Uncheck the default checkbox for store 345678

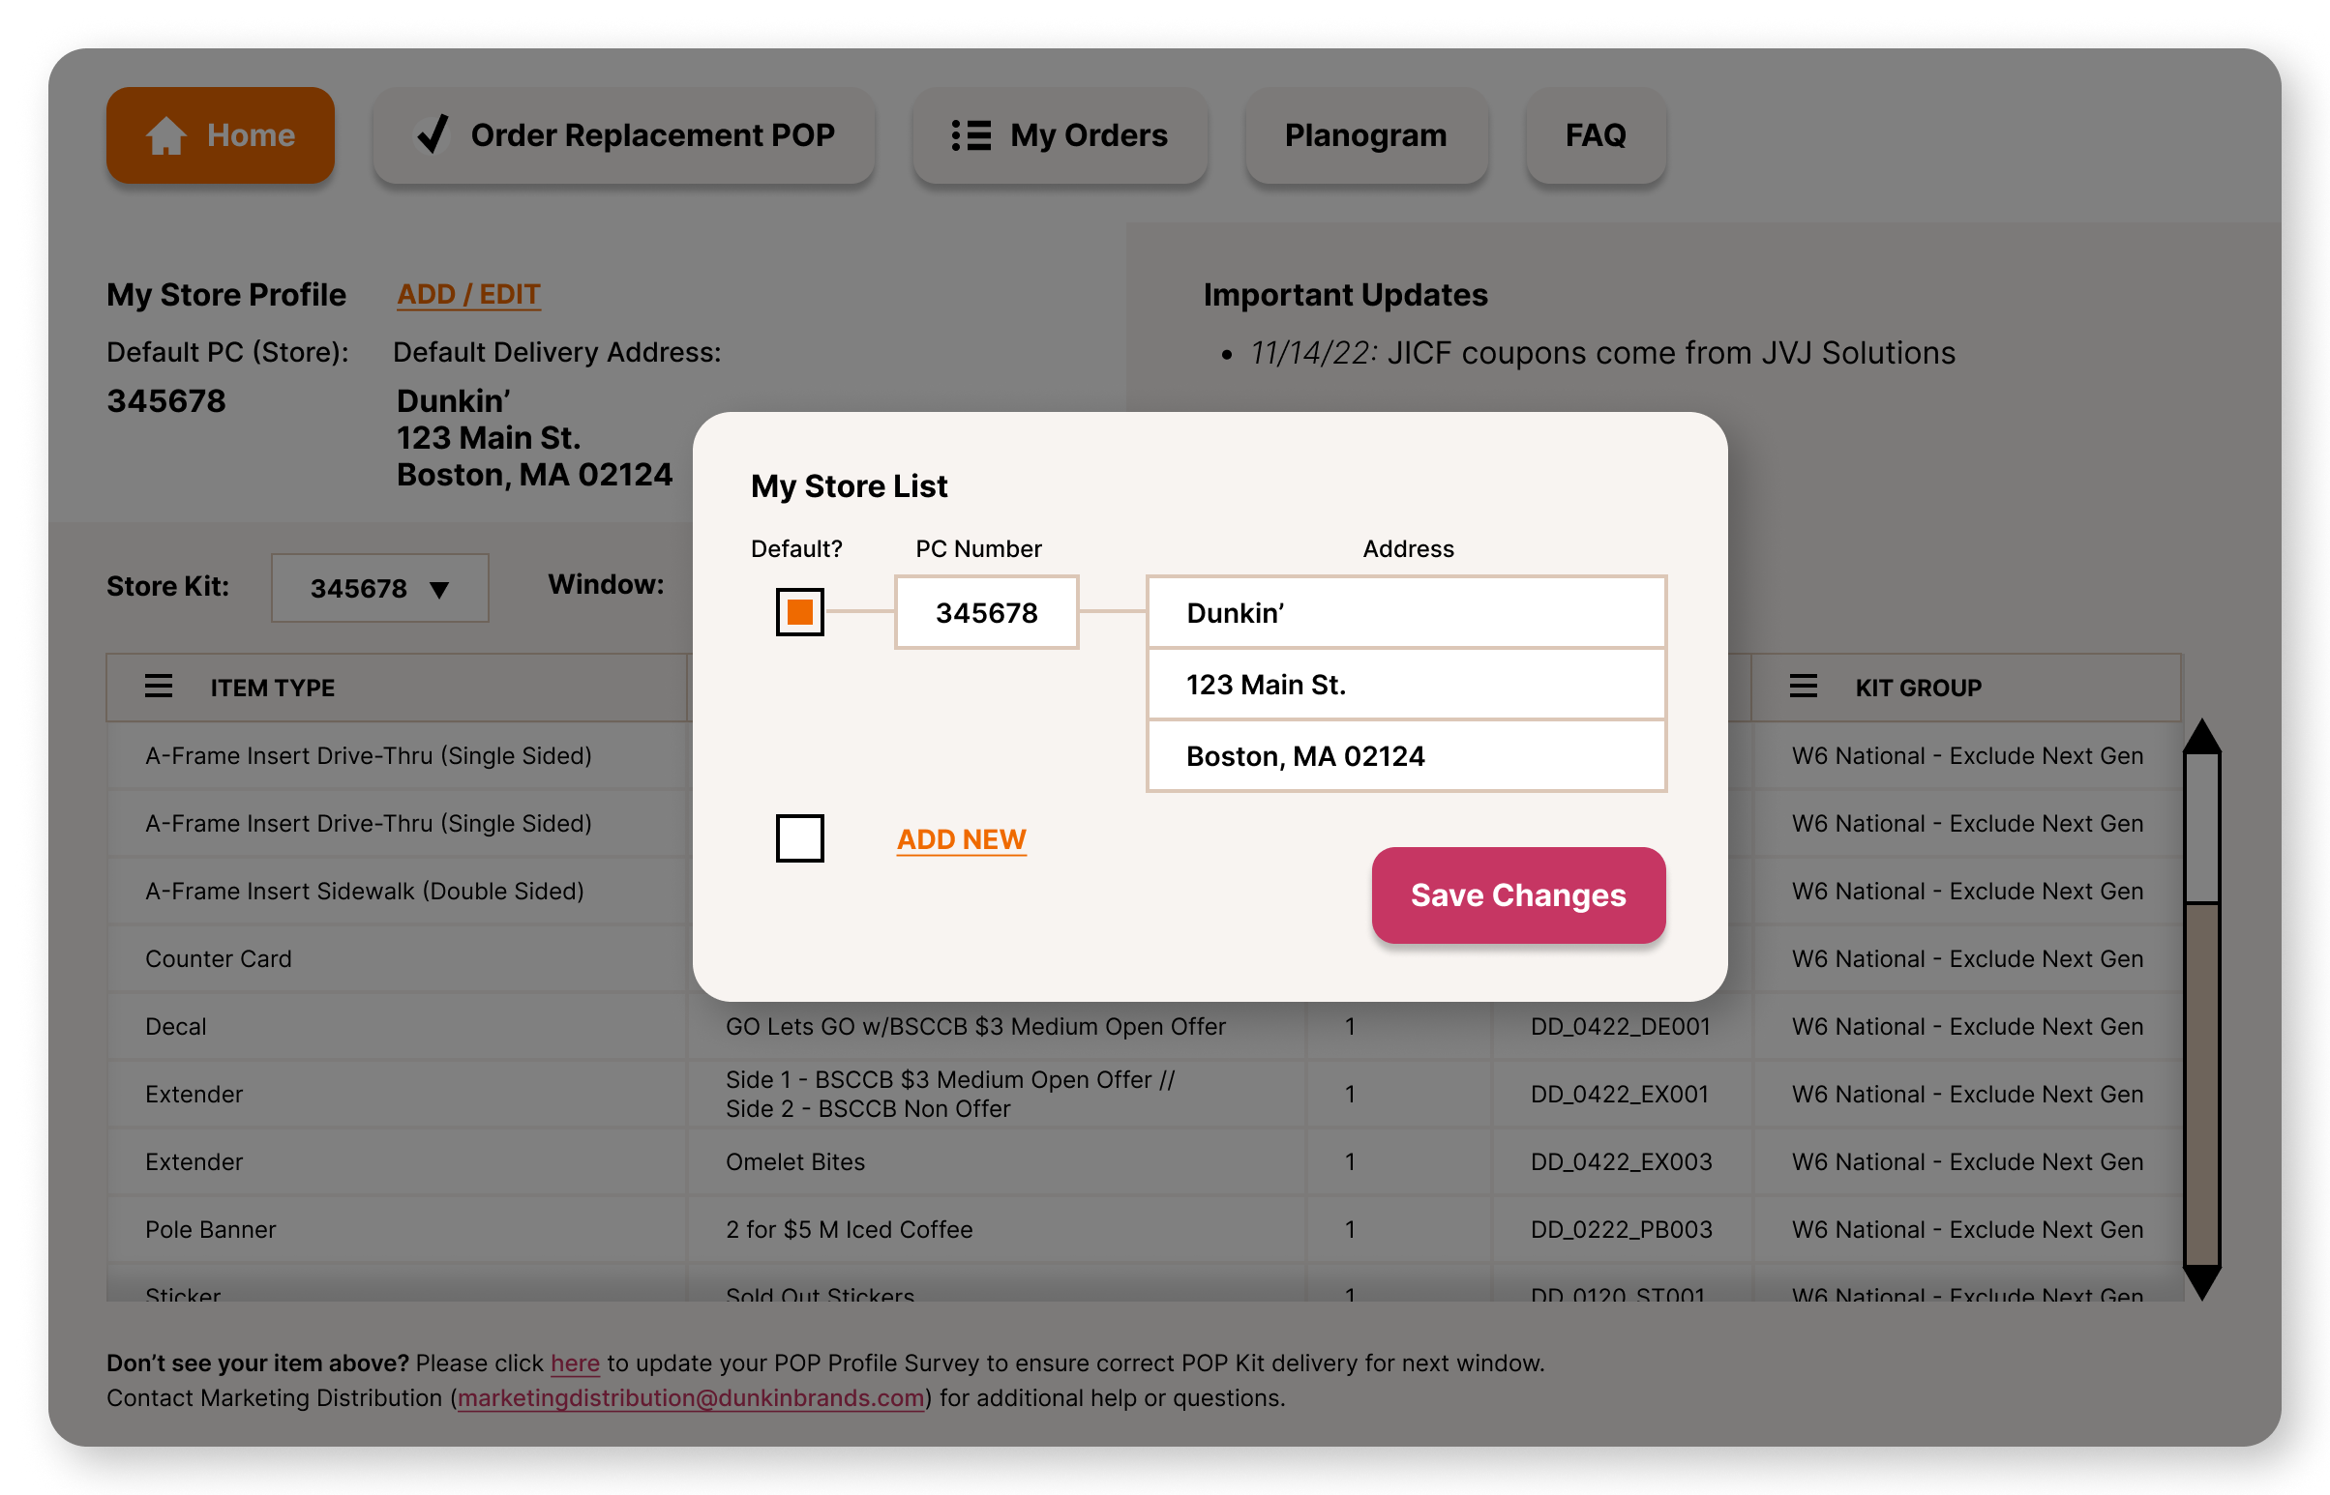pos(799,612)
